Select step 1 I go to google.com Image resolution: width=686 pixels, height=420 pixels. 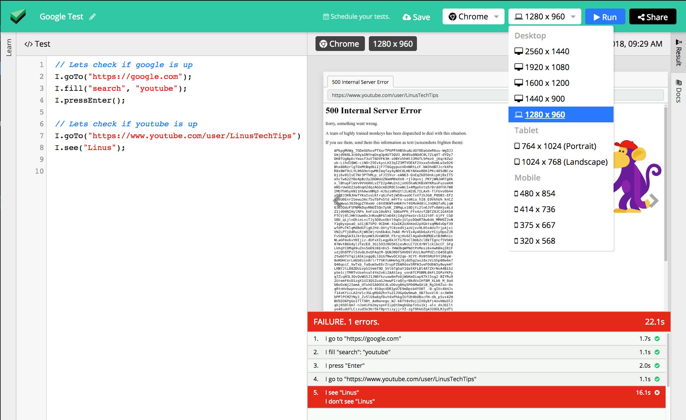(x=486, y=339)
